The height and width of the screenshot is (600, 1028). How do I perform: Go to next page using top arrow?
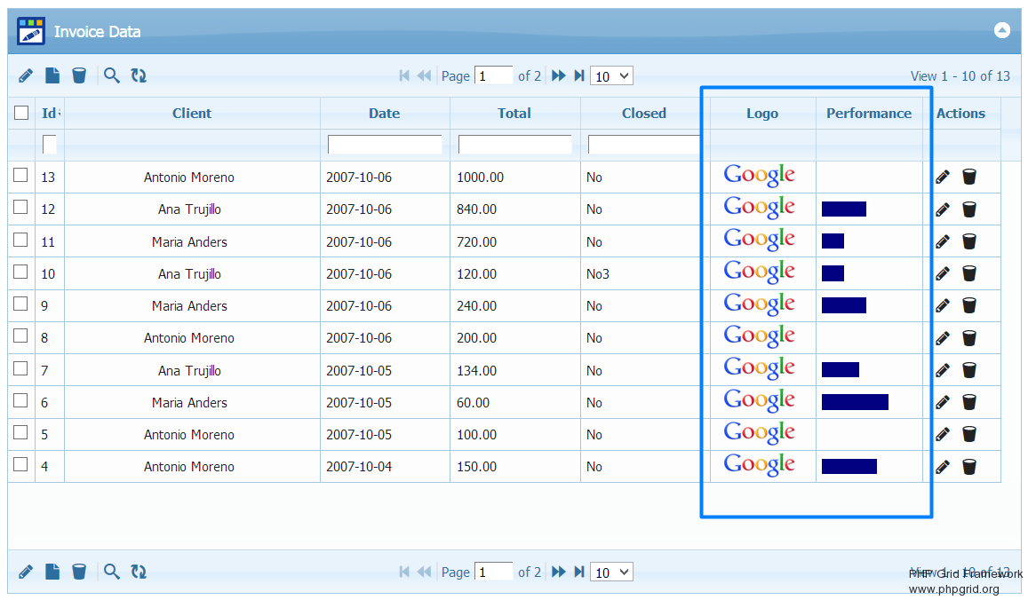click(558, 75)
